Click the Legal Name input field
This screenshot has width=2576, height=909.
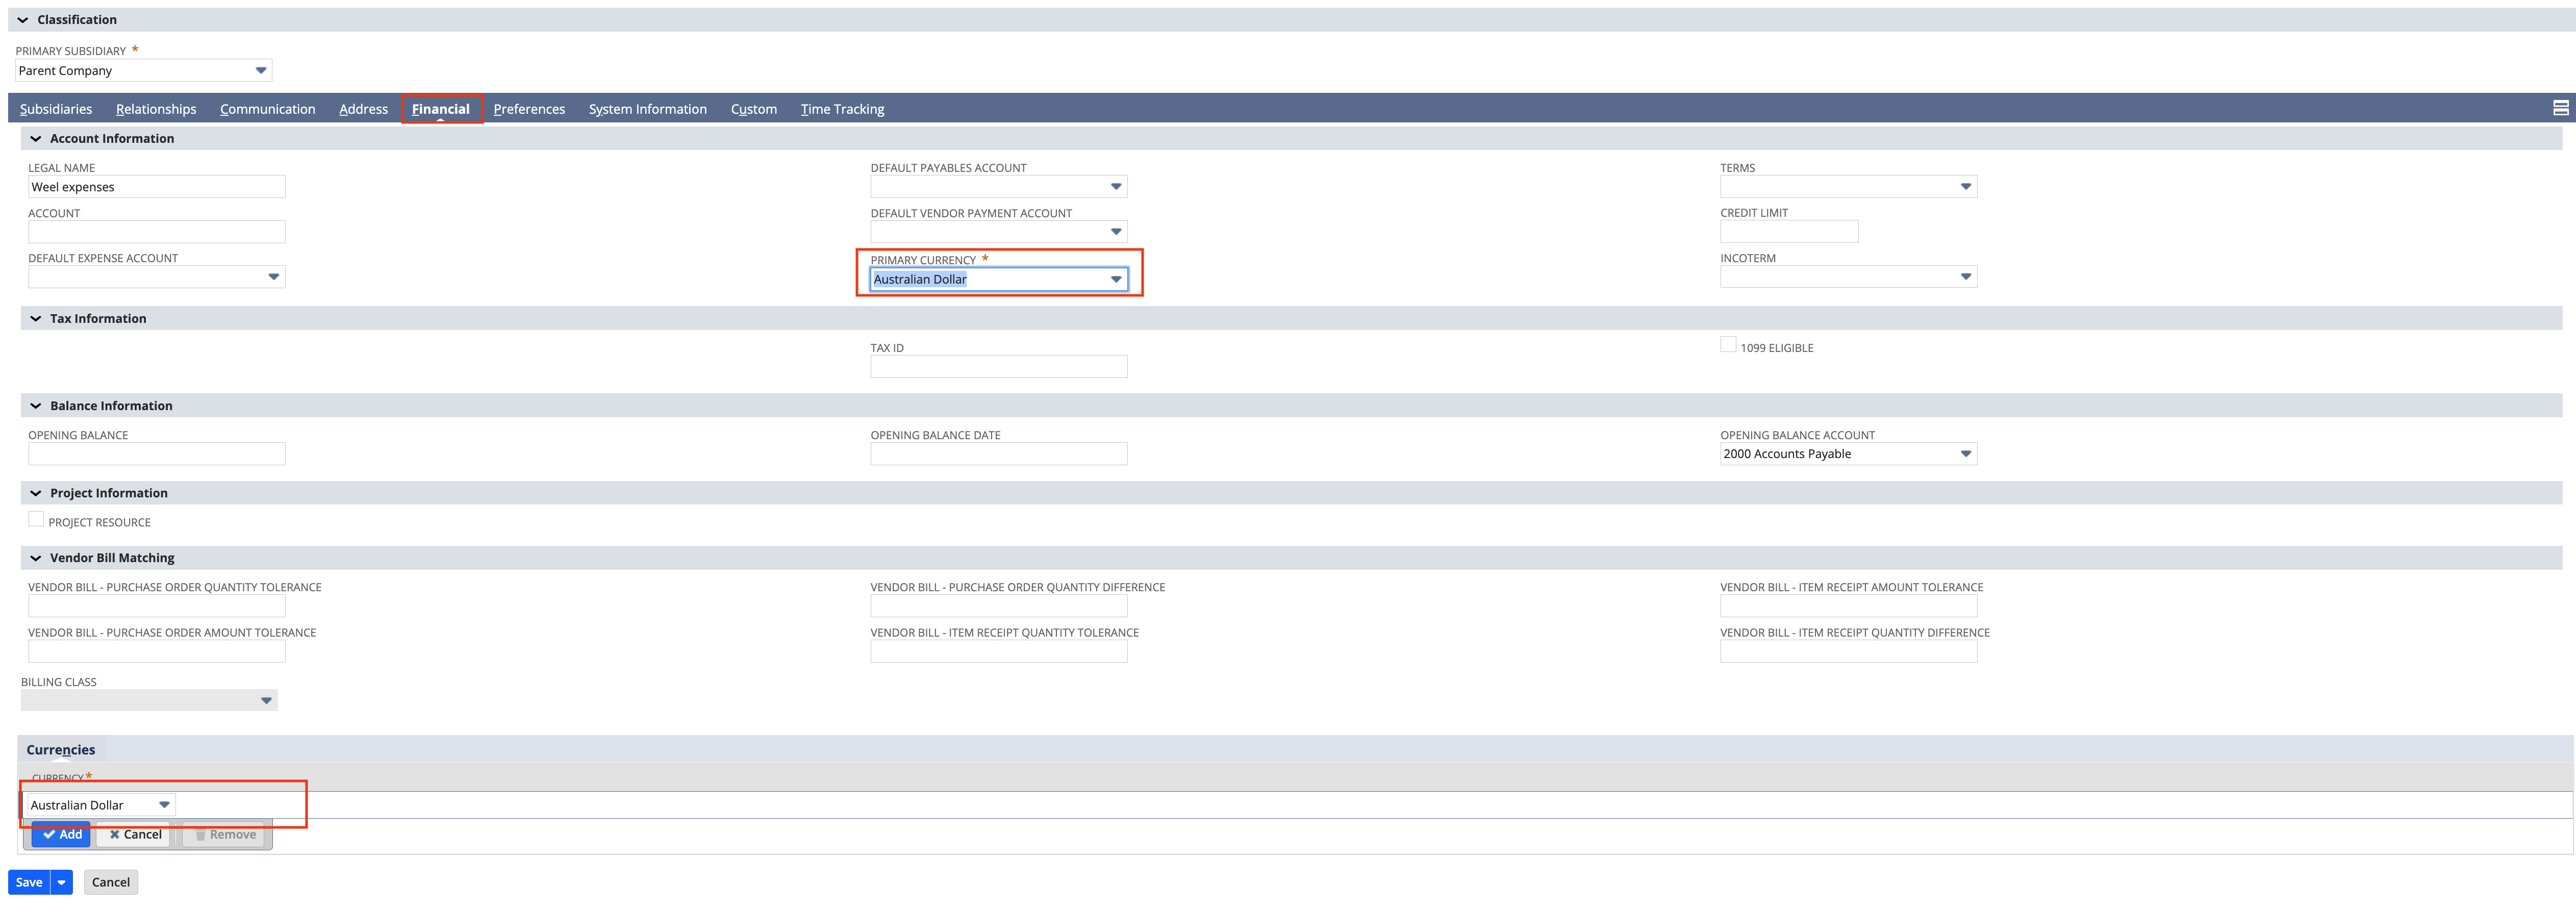tap(156, 187)
